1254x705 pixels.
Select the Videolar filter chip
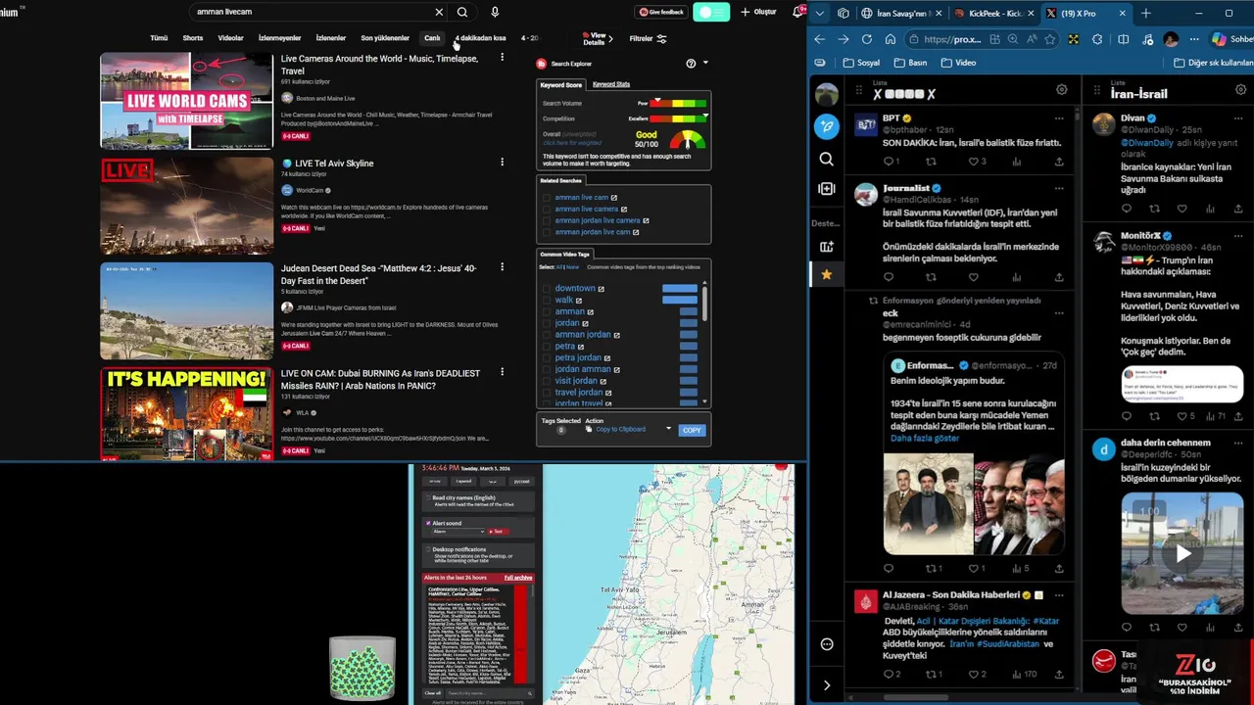pyautogui.click(x=231, y=38)
